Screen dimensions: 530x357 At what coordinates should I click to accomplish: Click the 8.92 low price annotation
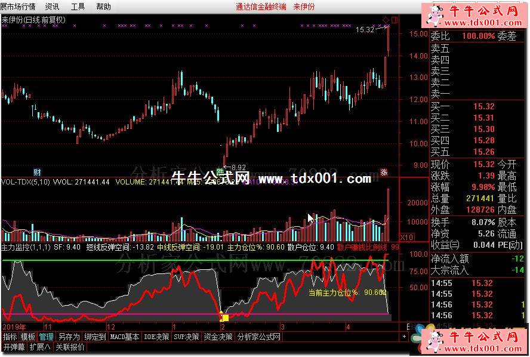pyautogui.click(x=239, y=167)
